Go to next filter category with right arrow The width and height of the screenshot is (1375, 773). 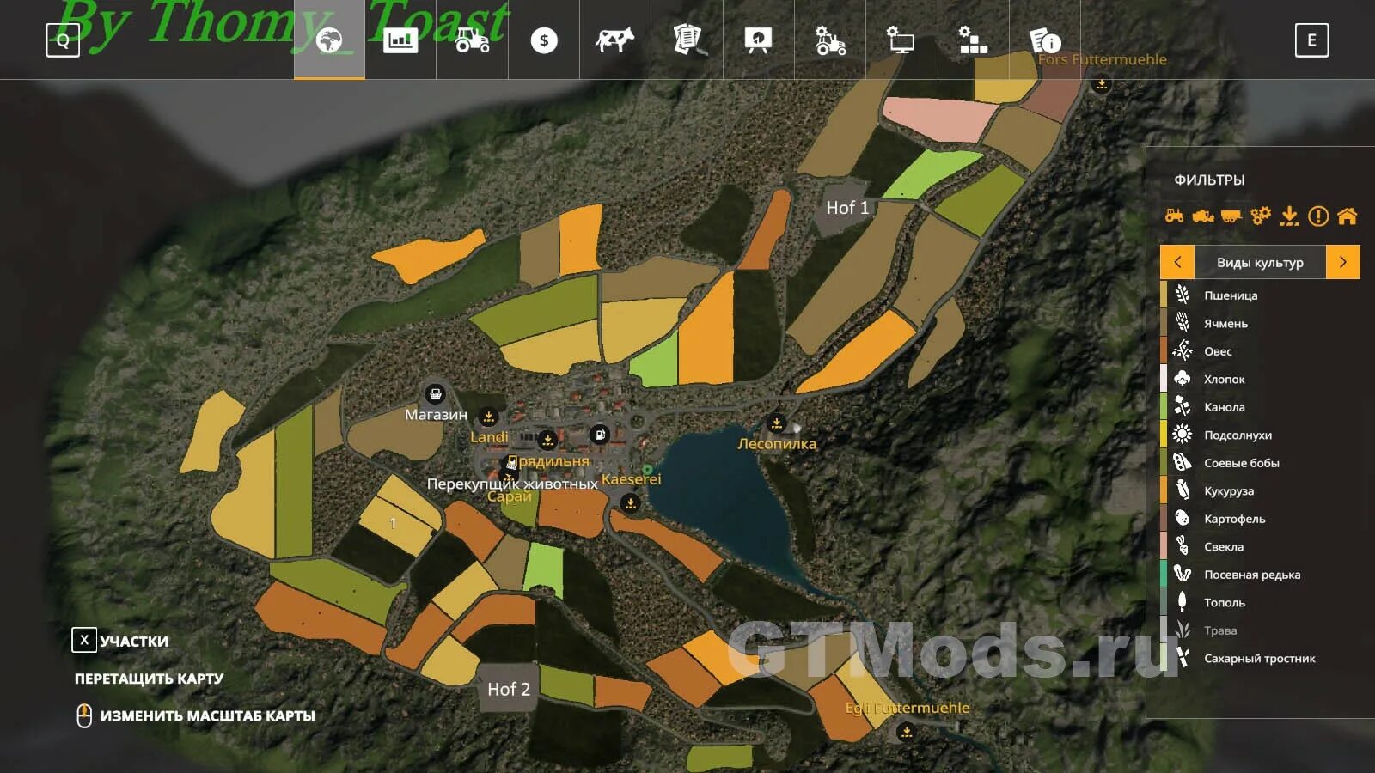coord(1343,262)
